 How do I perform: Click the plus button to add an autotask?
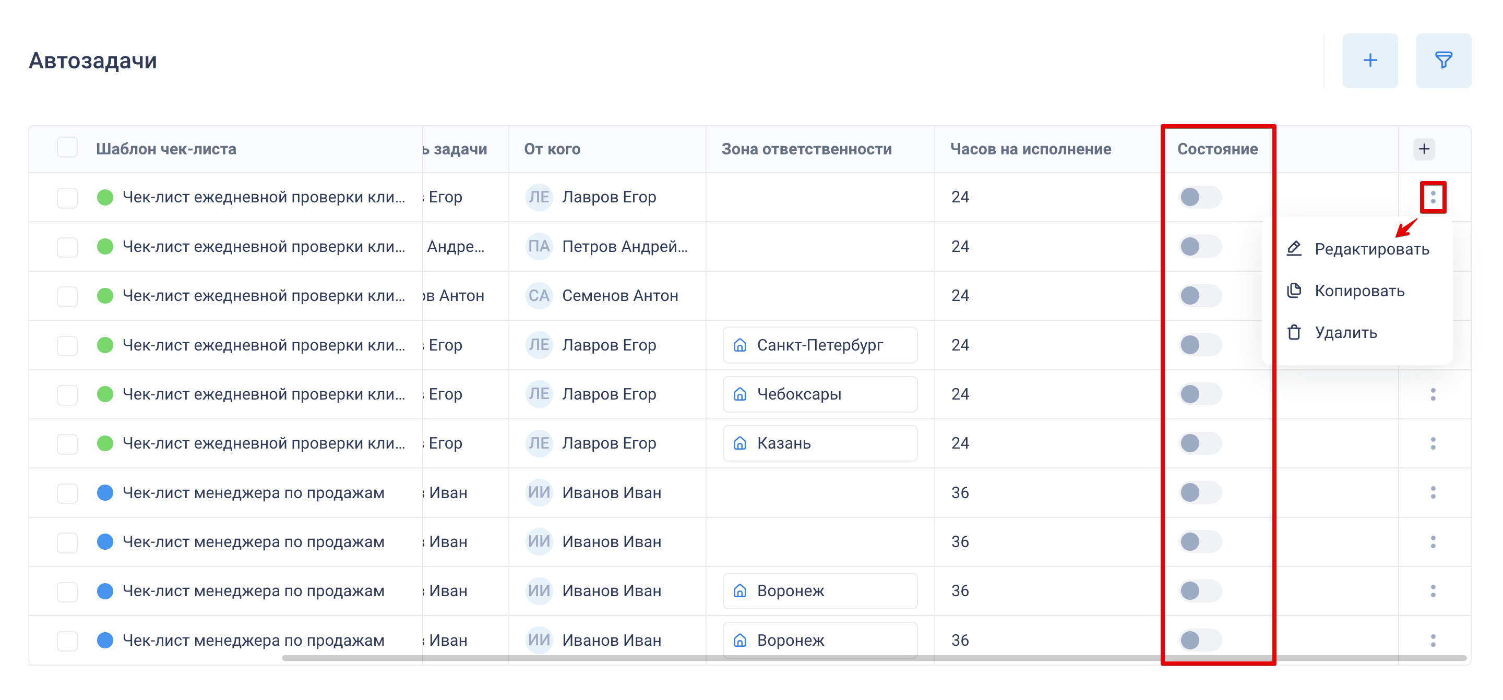click(1369, 60)
